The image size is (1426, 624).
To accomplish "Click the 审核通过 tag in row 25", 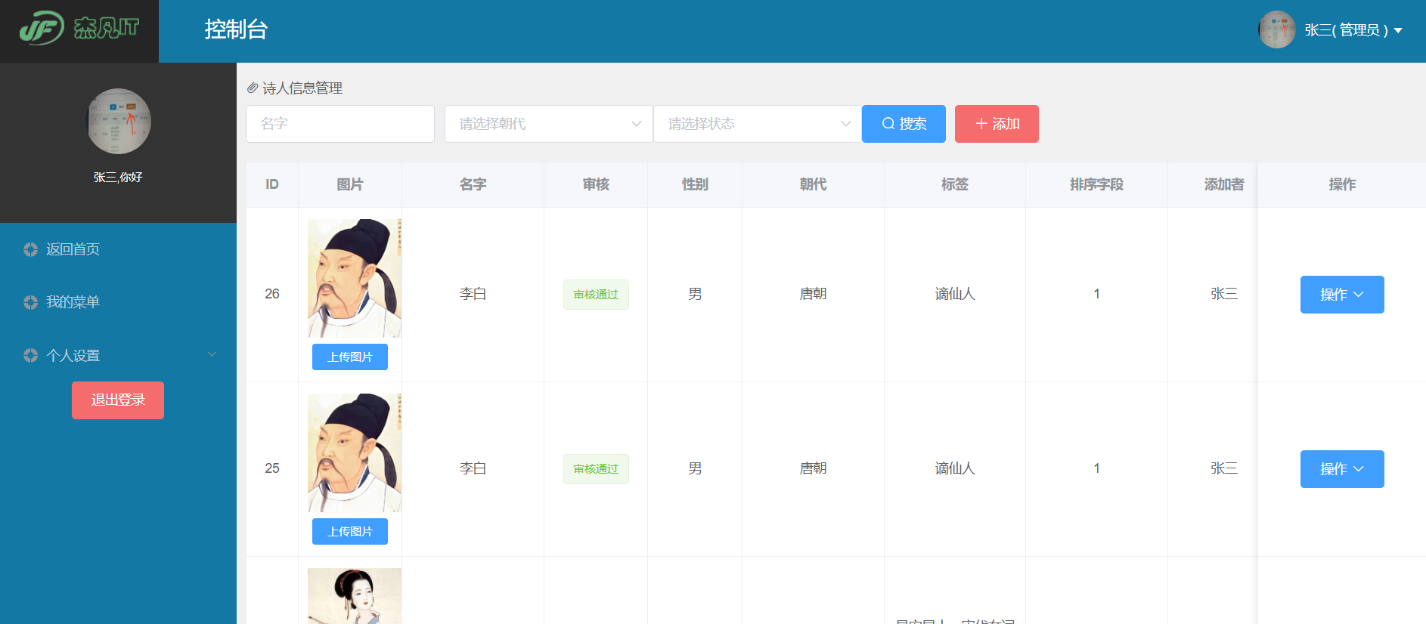I will pos(596,469).
